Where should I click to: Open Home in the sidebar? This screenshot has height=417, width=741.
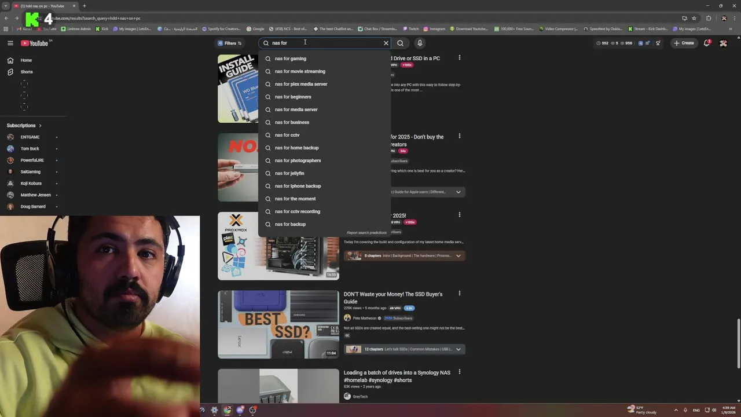26,60
